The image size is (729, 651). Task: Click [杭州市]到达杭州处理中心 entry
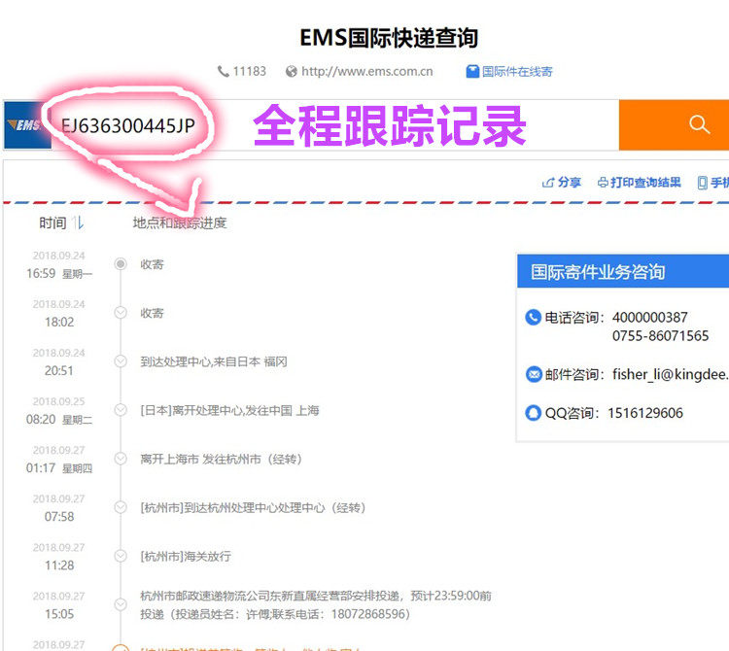point(254,508)
